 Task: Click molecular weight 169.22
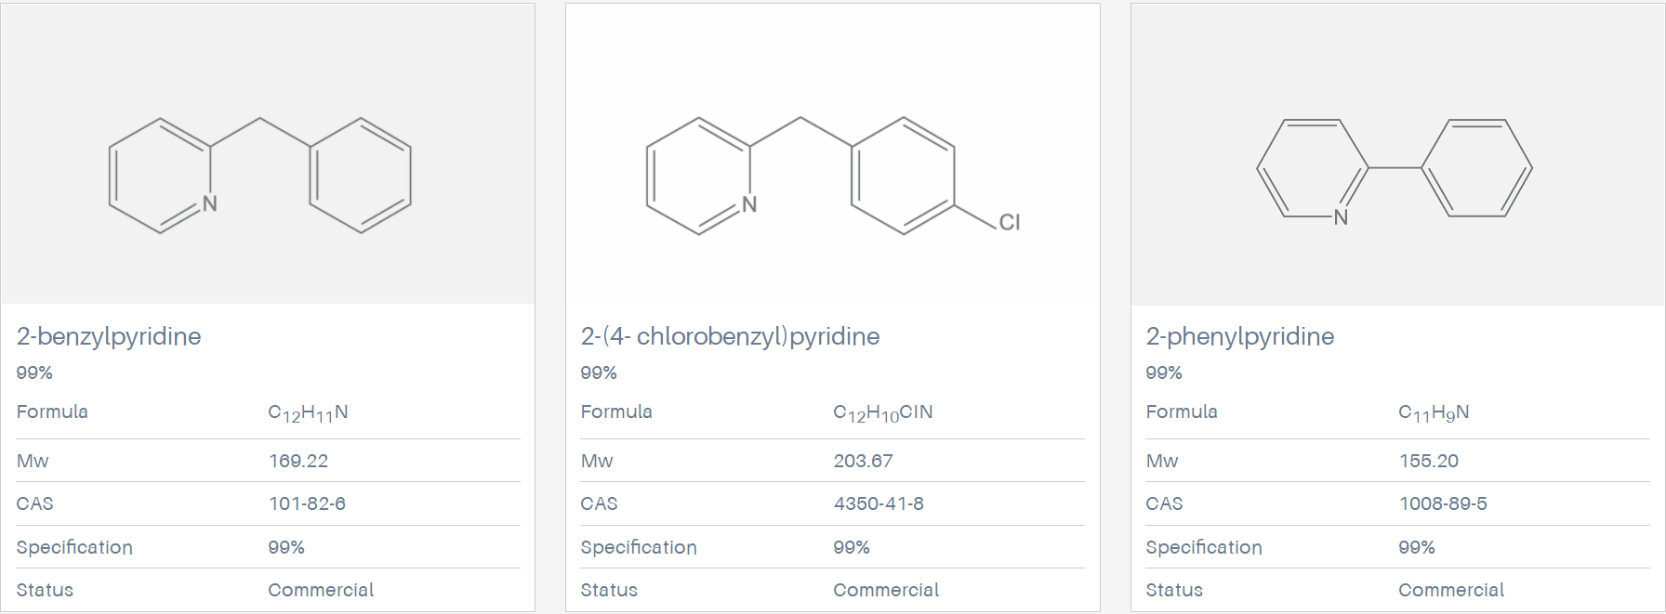298,461
